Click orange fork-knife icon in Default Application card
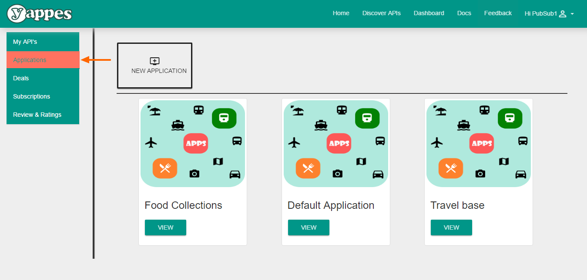The image size is (587, 280). (x=308, y=168)
